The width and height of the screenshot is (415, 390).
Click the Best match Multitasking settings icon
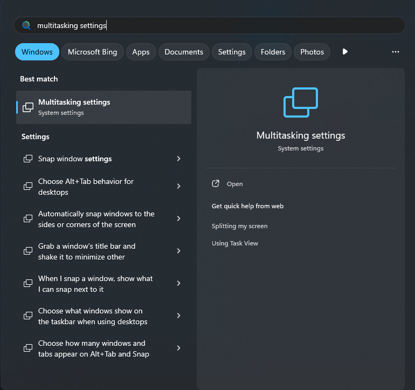[28, 107]
